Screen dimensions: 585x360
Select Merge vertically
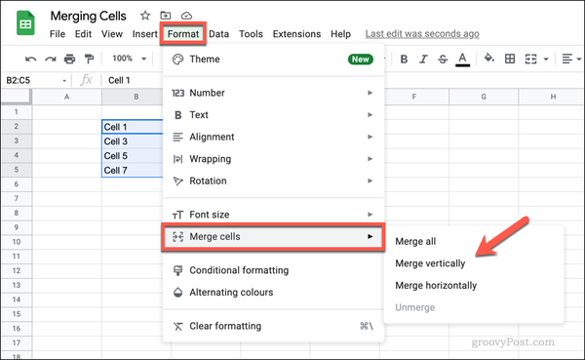474,263
